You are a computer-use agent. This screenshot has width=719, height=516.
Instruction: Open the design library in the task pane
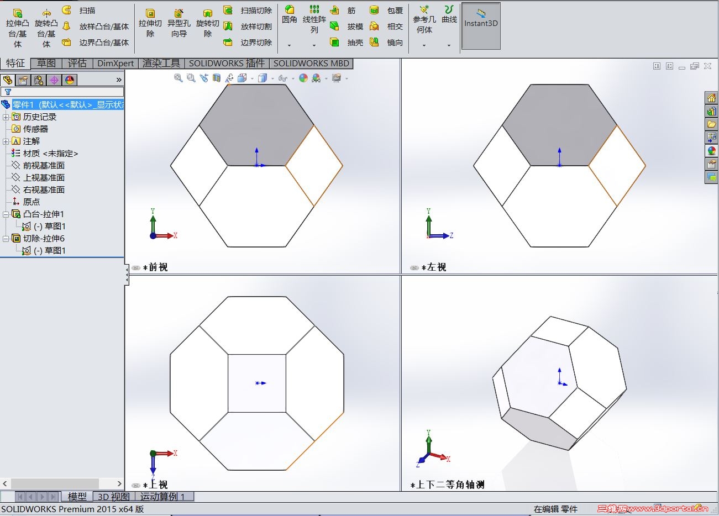click(x=711, y=111)
